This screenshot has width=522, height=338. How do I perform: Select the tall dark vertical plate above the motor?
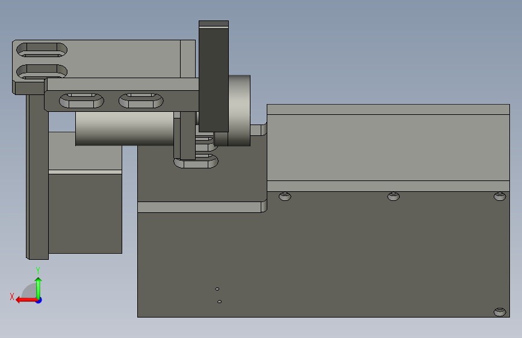(214, 79)
